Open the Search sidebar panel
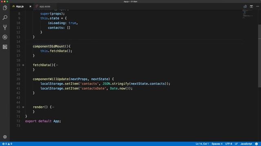This screenshot has width=261, height=146. [5, 17]
